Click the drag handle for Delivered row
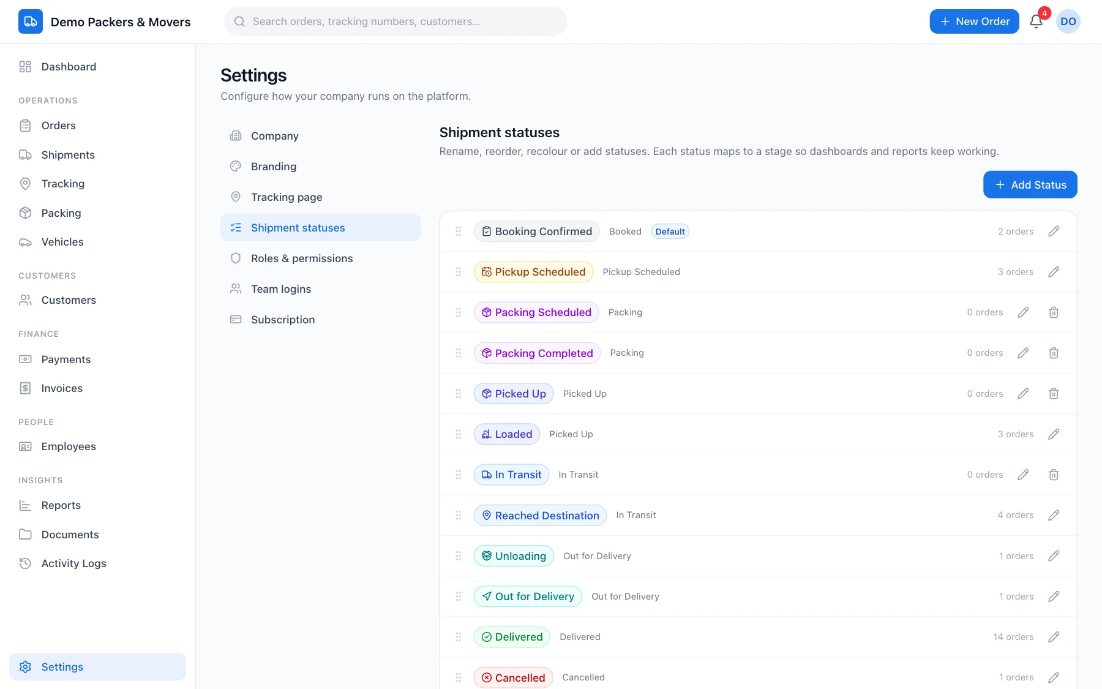 point(459,637)
